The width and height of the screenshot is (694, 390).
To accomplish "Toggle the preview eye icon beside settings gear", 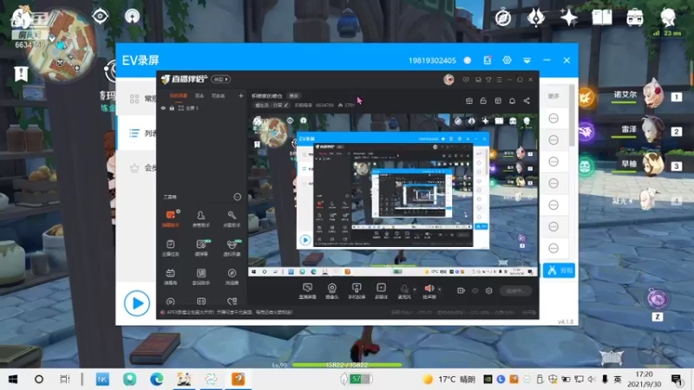I will [x=475, y=291].
